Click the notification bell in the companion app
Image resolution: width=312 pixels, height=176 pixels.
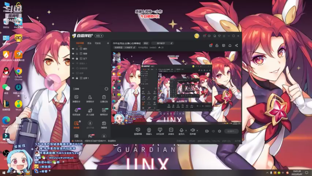(230, 45)
